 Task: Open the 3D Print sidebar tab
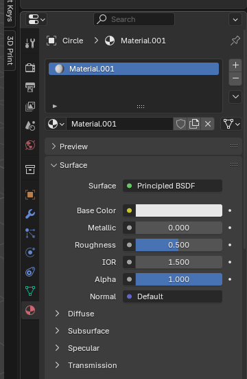(x=10, y=50)
